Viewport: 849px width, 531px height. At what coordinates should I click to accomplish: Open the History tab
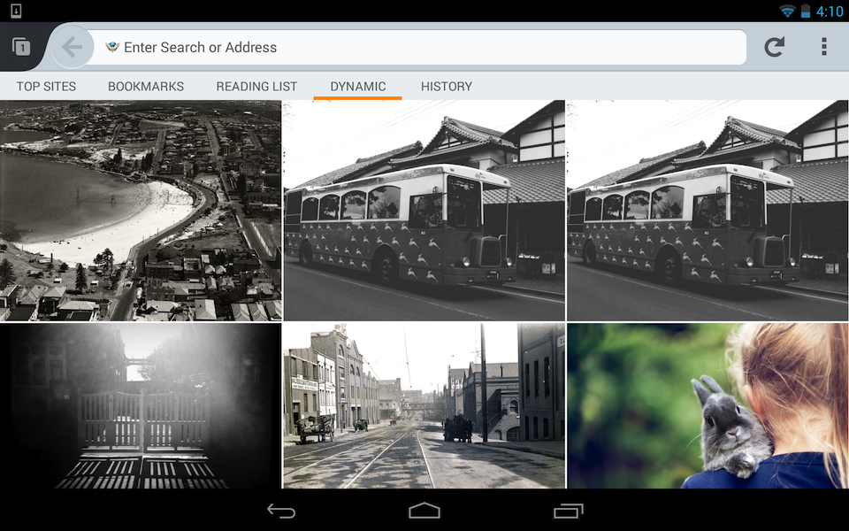[x=447, y=87]
